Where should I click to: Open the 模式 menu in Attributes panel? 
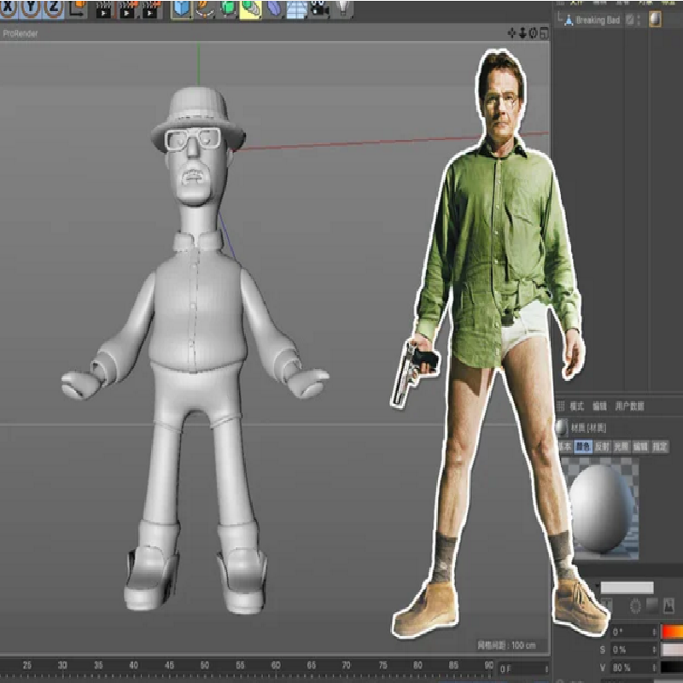[577, 406]
